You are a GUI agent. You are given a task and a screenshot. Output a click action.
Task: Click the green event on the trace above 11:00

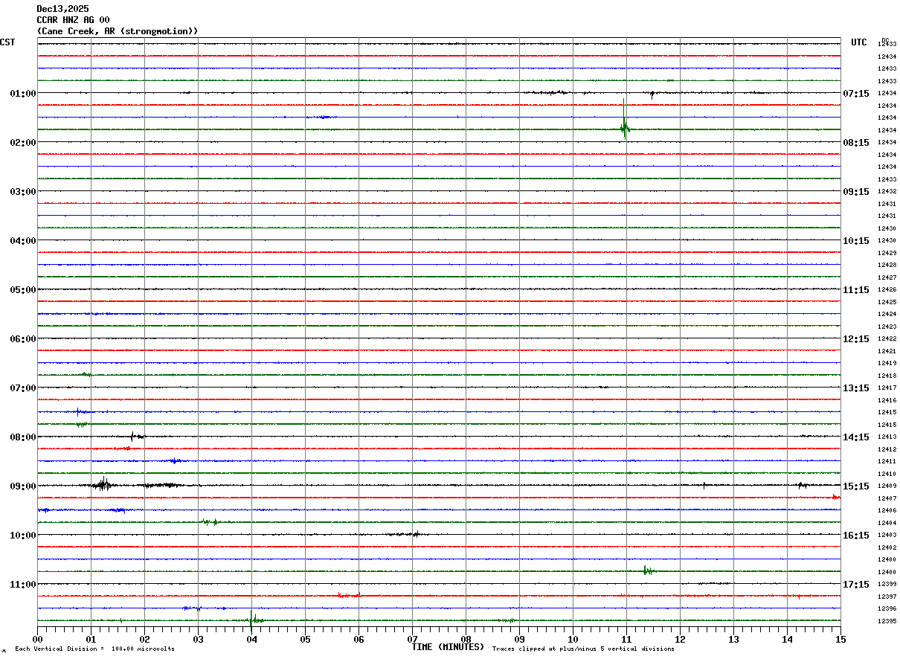click(647, 570)
